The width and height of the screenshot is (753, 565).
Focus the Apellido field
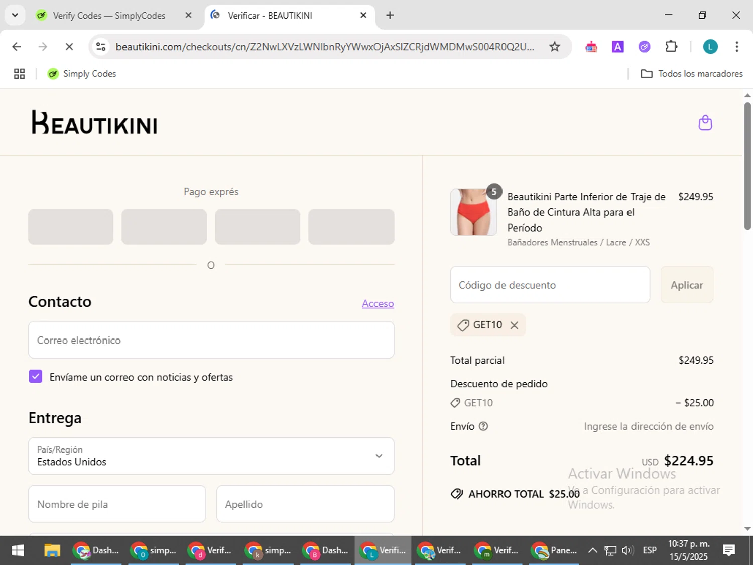[x=305, y=504]
